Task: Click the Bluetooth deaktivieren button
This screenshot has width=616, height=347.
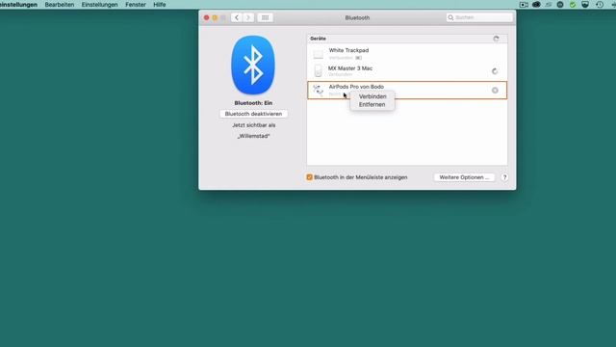Action: tap(253, 114)
